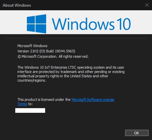Click the All rights reserved text
Image resolution: width=152 pixels, height=140 pixels.
(73, 56)
